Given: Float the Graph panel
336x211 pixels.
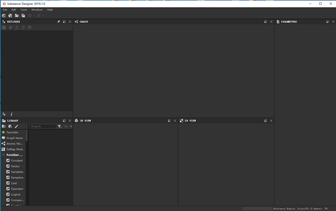Looking at the screenshot, I should pos(265,22).
